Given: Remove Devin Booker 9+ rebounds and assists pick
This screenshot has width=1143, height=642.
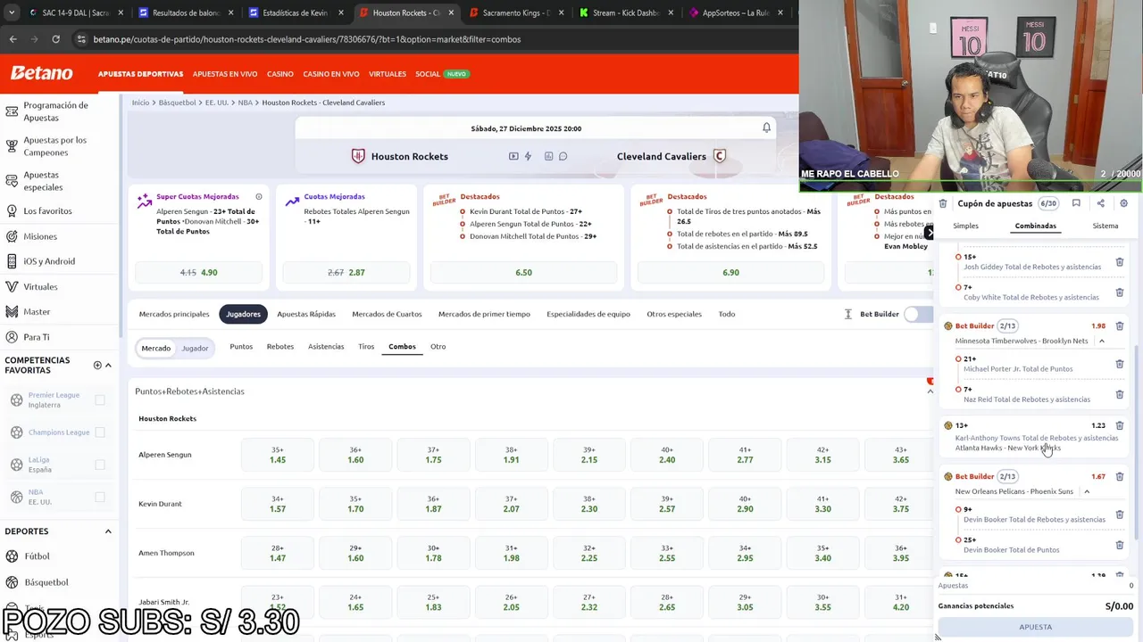Looking at the screenshot, I should 1120,514.
